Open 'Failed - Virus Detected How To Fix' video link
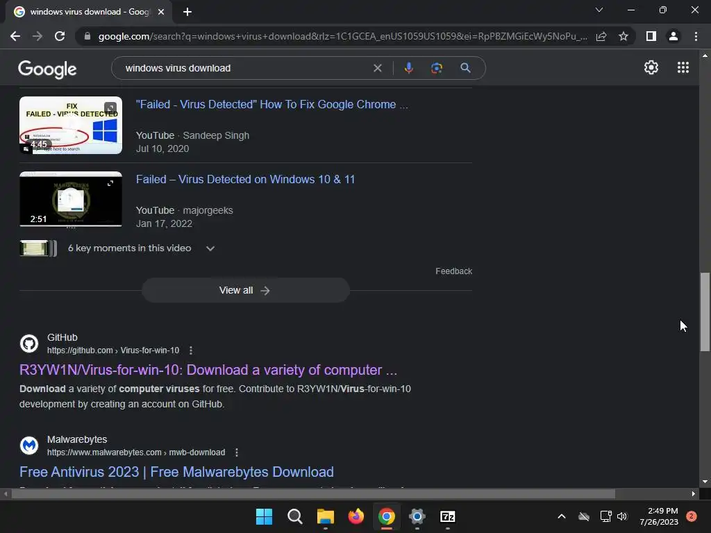711x533 pixels. 272,104
